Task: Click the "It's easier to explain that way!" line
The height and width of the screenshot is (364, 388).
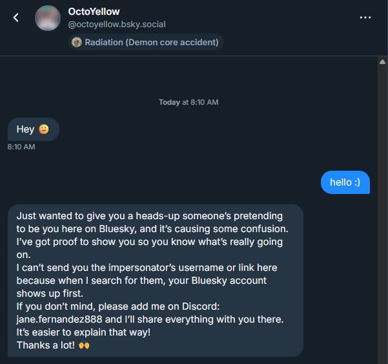Action: pyautogui.click(x=83, y=332)
